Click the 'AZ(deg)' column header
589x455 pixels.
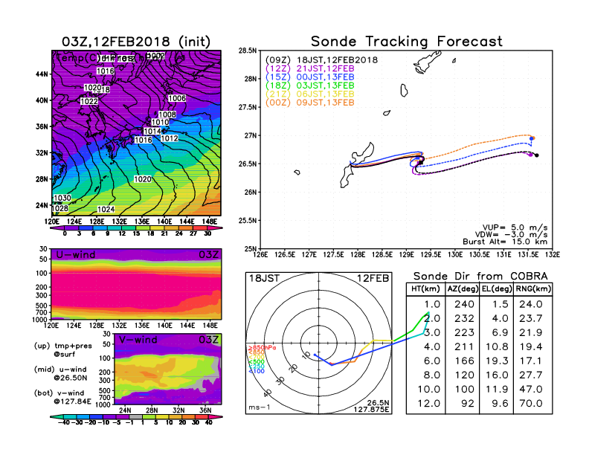463,288
